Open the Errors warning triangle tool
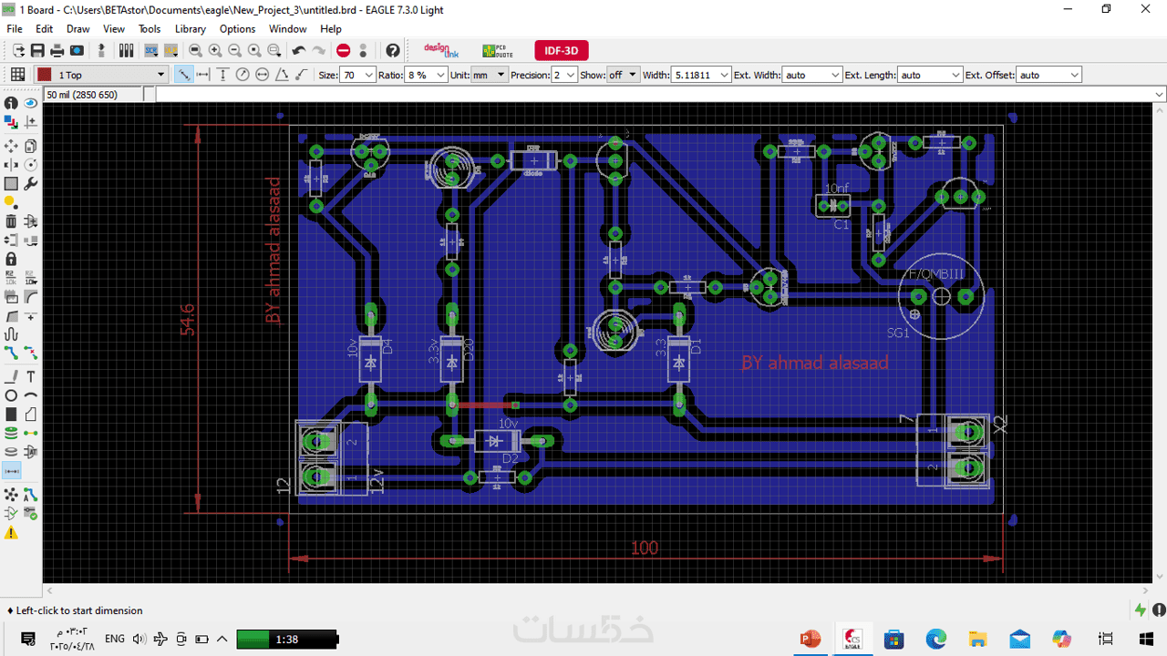 tap(11, 534)
